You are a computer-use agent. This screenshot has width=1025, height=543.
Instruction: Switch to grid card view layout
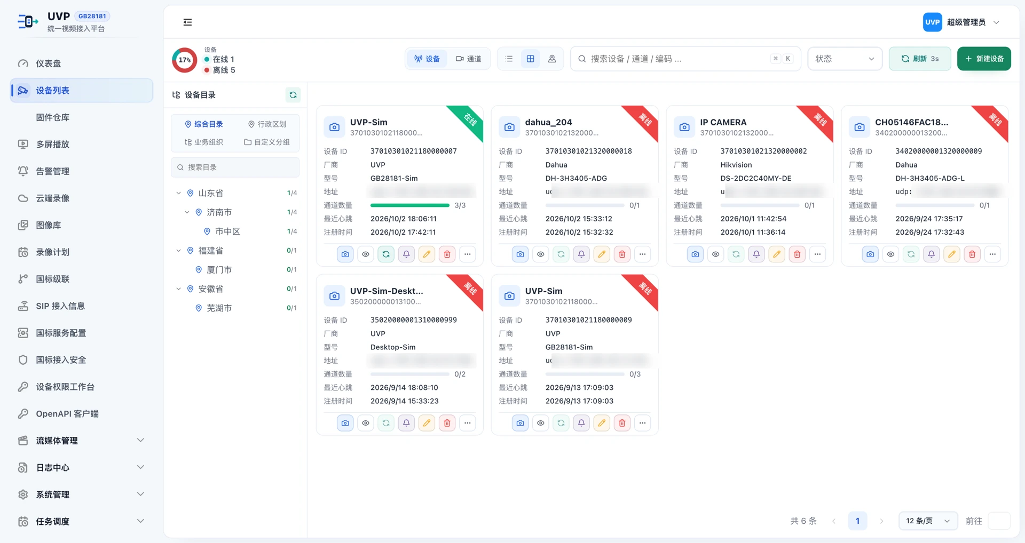point(531,59)
